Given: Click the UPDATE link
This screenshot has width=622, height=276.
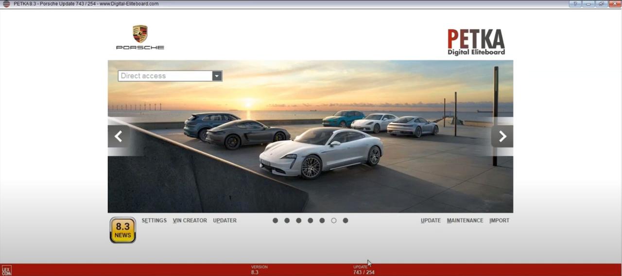Looking at the screenshot, I should coord(431,220).
